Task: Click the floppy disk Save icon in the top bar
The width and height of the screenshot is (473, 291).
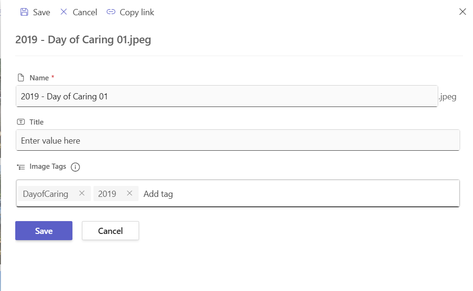Action: tap(24, 12)
